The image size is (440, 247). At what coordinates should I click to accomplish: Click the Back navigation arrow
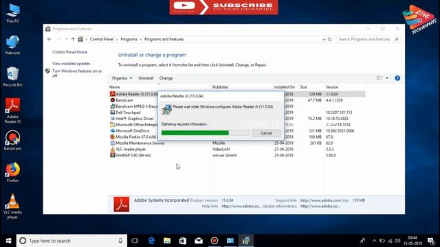[x=49, y=39]
